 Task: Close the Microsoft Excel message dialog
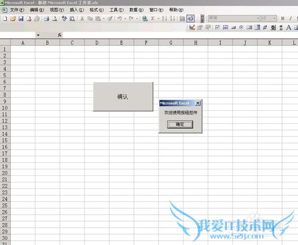(x=198, y=103)
